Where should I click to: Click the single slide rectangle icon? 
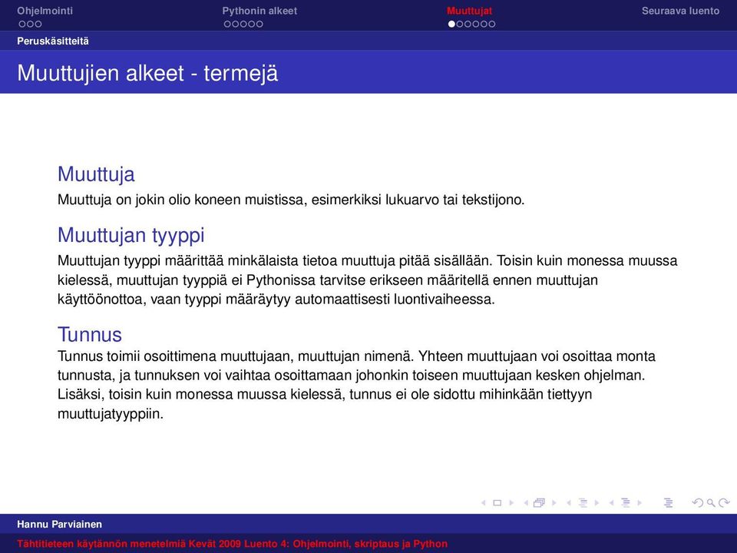click(497, 502)
